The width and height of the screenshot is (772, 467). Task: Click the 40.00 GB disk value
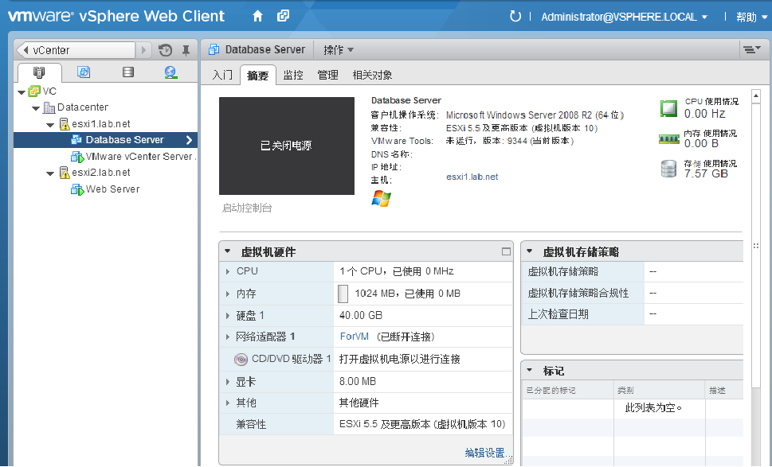361,316
